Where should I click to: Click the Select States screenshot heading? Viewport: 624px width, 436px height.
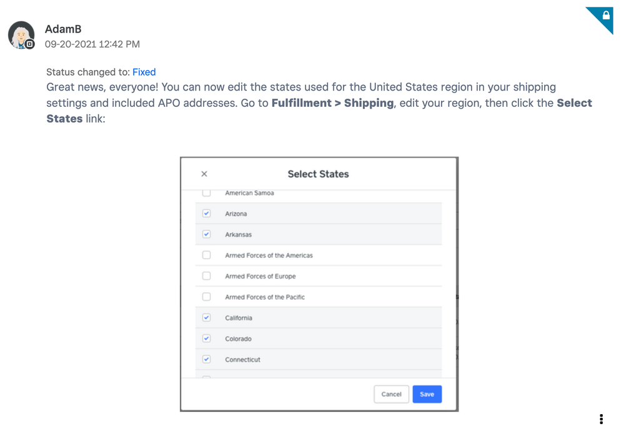(x=318, y=174)
